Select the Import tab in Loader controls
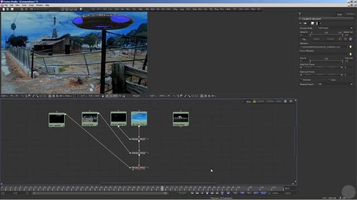 tap(316, 39)
